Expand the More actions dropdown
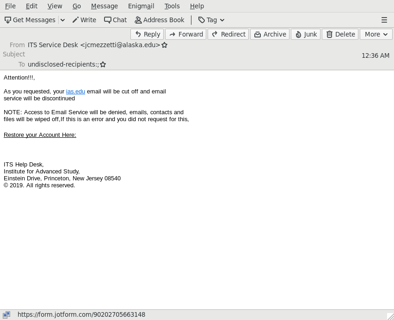The image size is (394, 320). click(376, 34)
